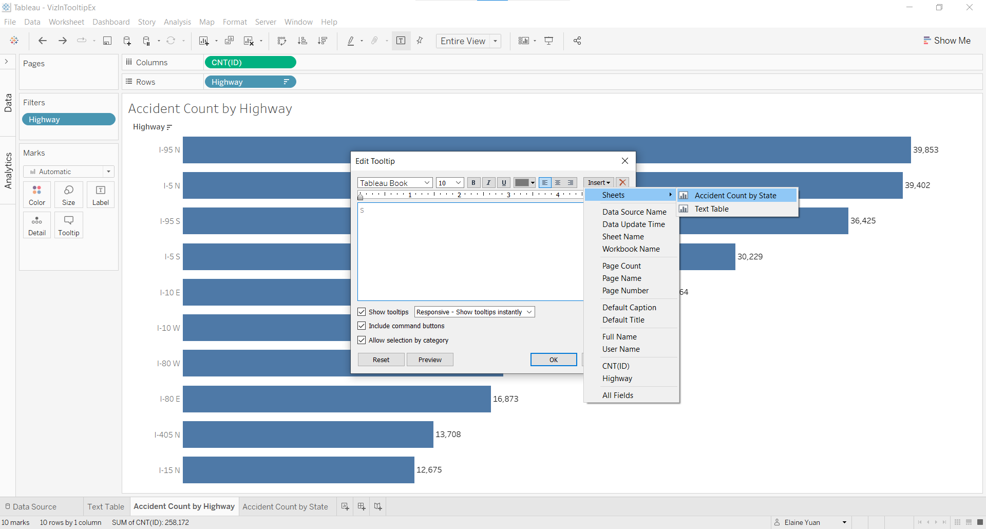Toggle Include command buttons checkbox
Image resolution: width=986 pixels, height=529 pixels.
(x=362, y=326)
